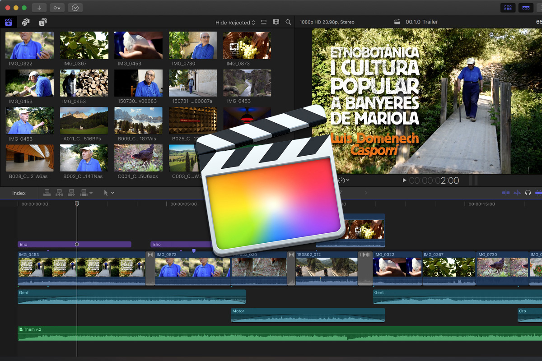Click timeline ruler at 00:00:05:00
This screenshot has height=361, width=542.
183,204
